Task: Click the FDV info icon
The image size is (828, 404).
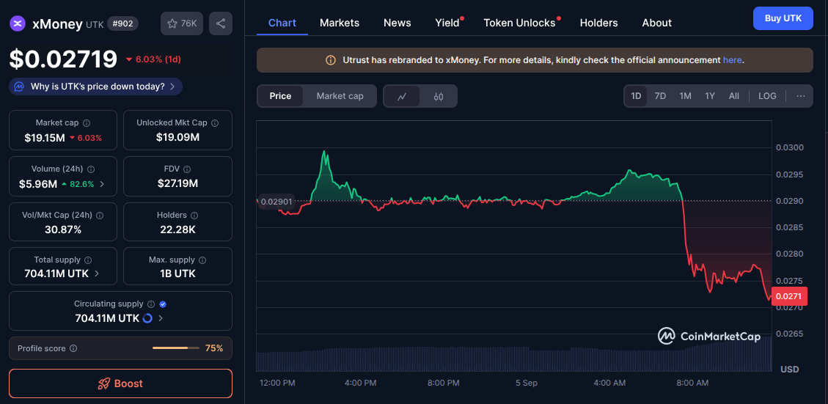Action: coord(188,169)
